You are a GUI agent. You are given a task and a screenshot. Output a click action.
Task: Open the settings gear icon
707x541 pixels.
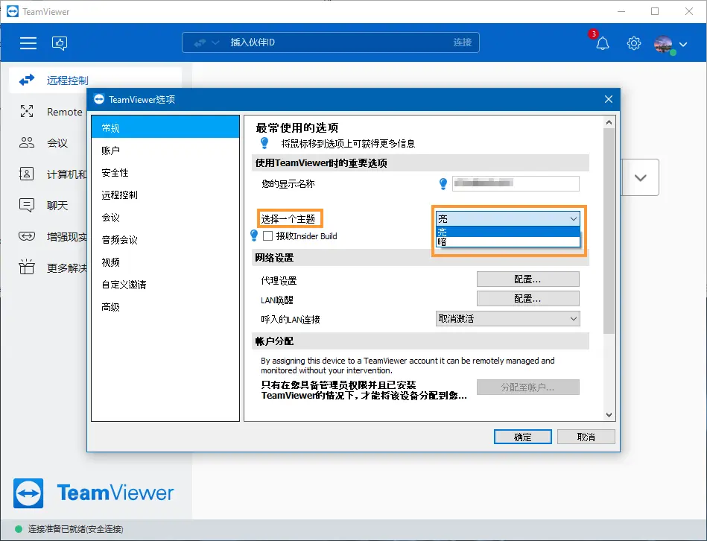634,43
